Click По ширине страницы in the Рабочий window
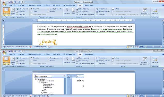The image size is (164, 97). point(85,14)
